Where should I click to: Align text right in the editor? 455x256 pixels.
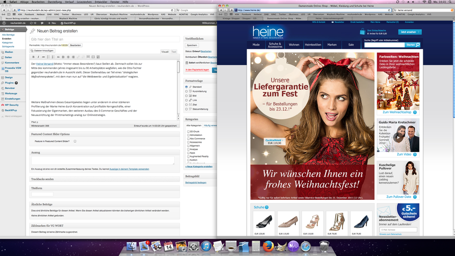point(73,57)
